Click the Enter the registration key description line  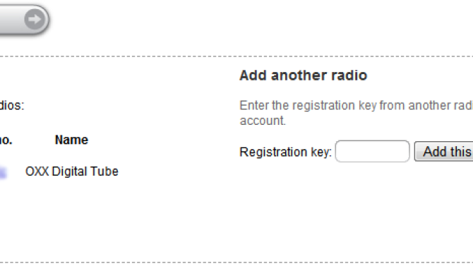(357, 106)
